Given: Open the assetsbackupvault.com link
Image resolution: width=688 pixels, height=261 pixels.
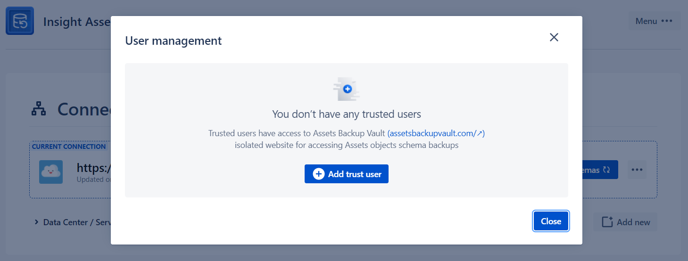Looking at the screenshot, I should point(436,133).
